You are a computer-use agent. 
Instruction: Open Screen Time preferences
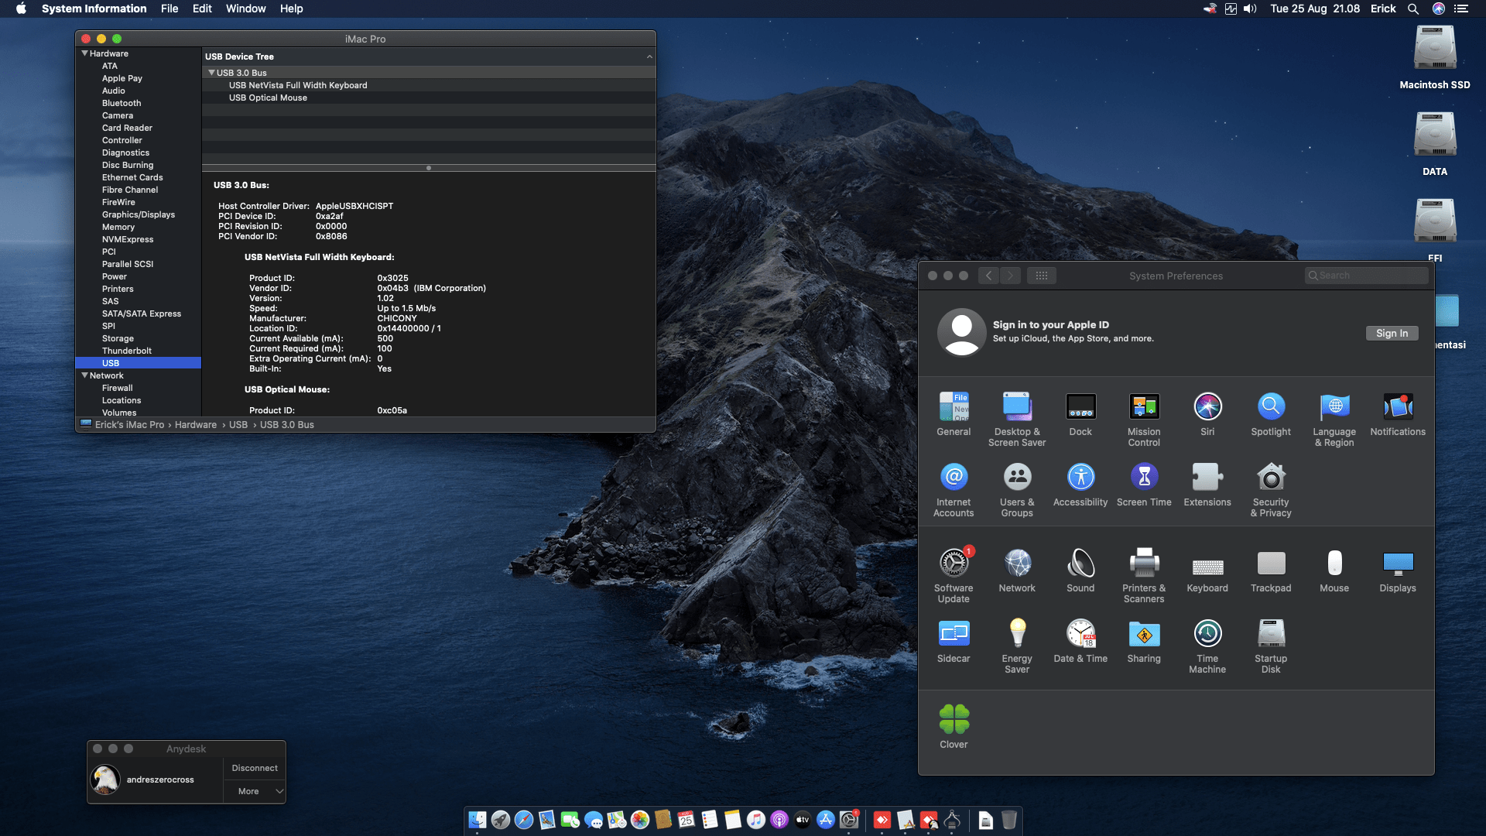1144,485
